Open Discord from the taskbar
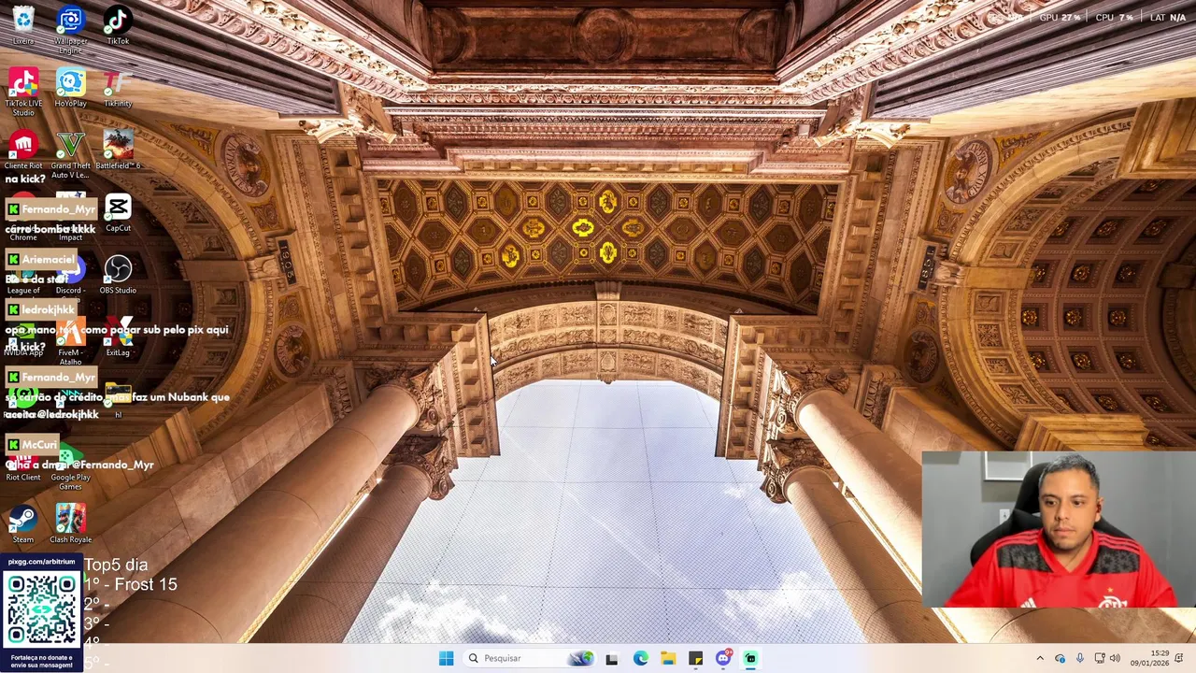This screenshot has height=673, width=1196. 723,658
